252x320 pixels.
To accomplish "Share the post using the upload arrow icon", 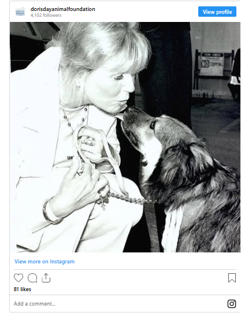I will click(x=46, y=278).
